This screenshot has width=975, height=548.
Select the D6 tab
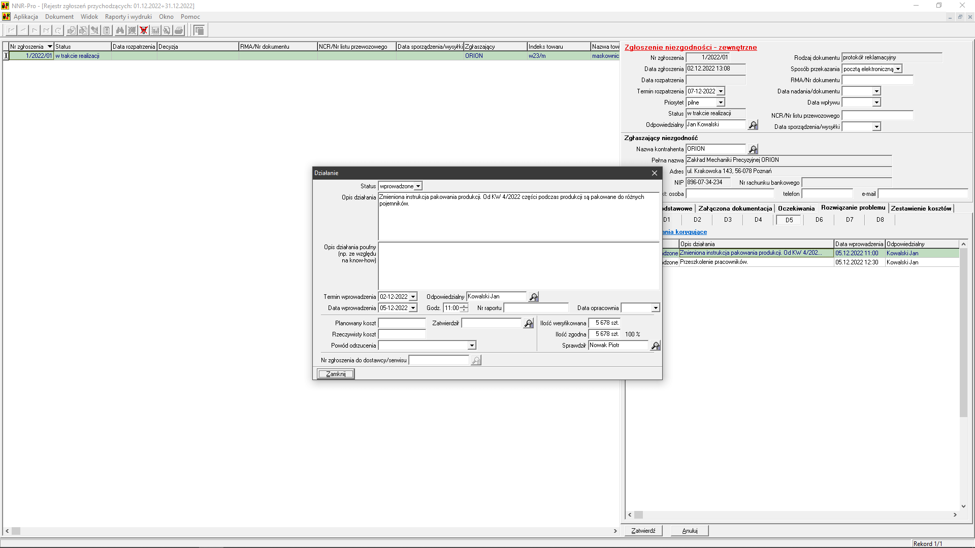[x=819, y=220]
